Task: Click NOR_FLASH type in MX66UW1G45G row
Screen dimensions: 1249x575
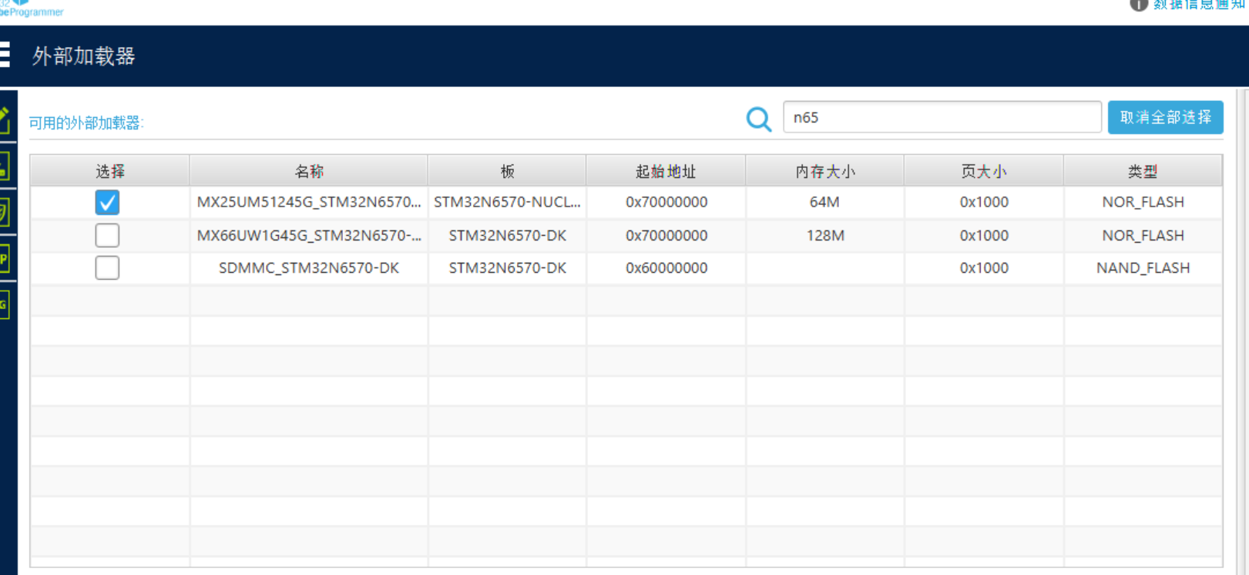Action: tap(1143, 235)
